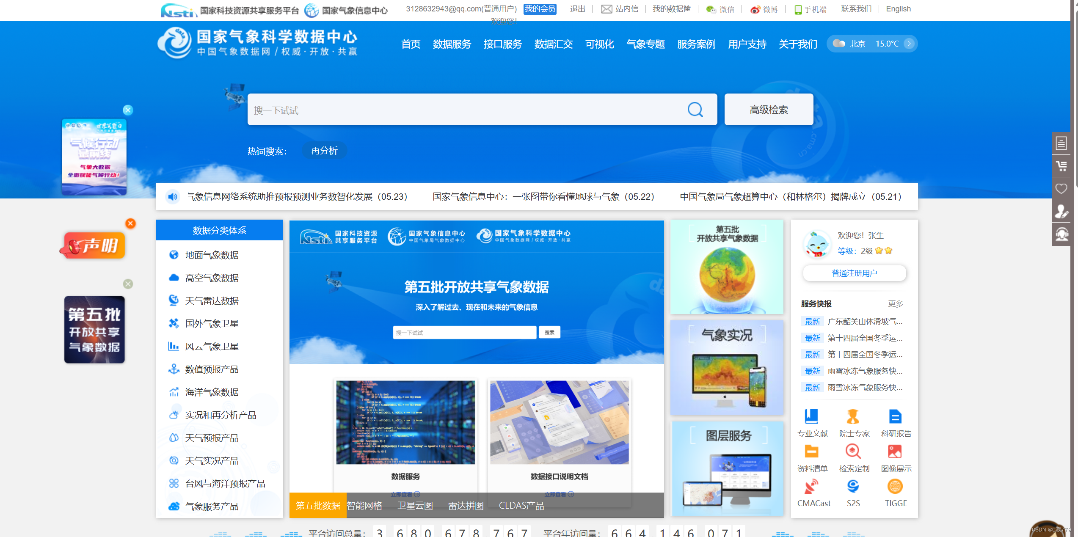The height and width of the screenshot is (537, 1078).
Task: Open the 气象实况 thumbnail card
Action: pyautogui.click(x=727, y=368)
